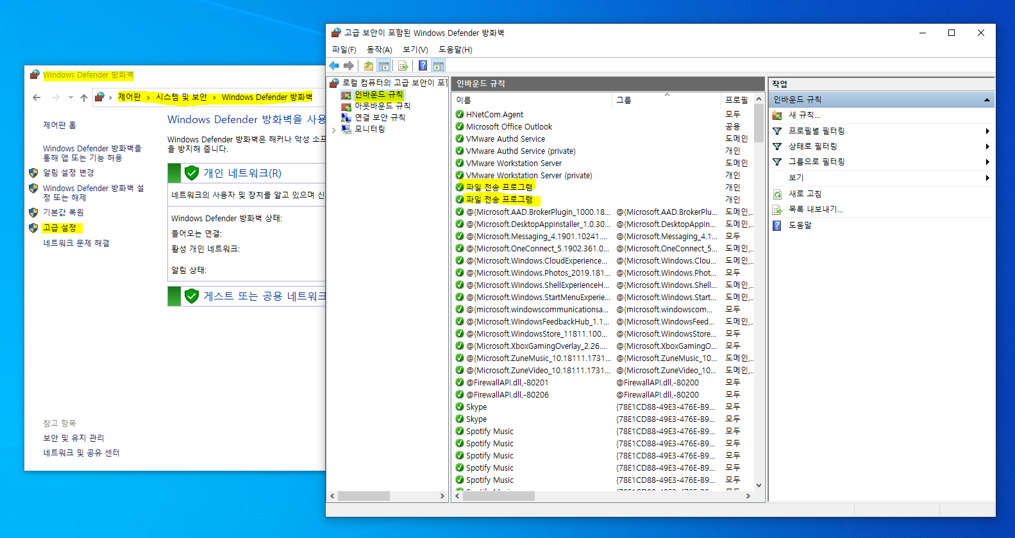Click the Export list toolbar icon
This screenshot has width=1015, height=538.
[403, 65]
